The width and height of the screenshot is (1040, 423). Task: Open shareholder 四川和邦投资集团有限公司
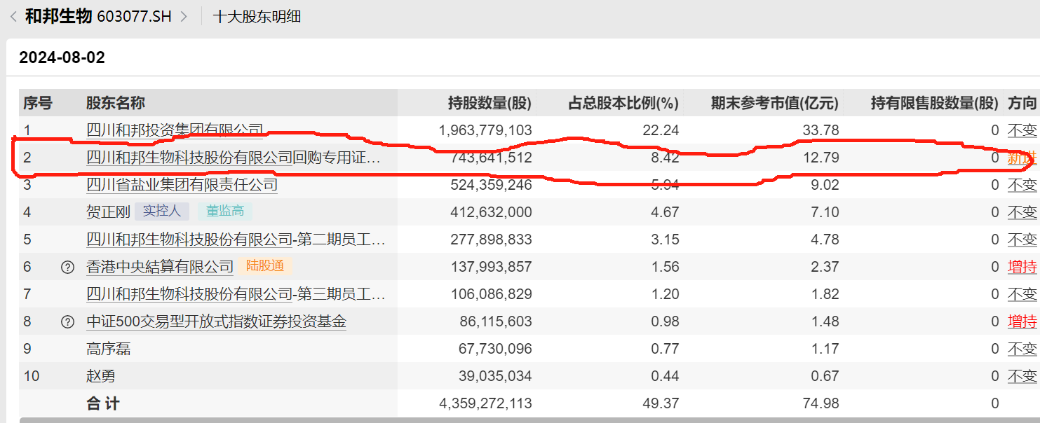pos(175,130)
